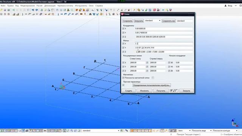The image size is (242, 136).
Task: Click the Изменить button
Action: pyautogui.click(x=144, y=91)
